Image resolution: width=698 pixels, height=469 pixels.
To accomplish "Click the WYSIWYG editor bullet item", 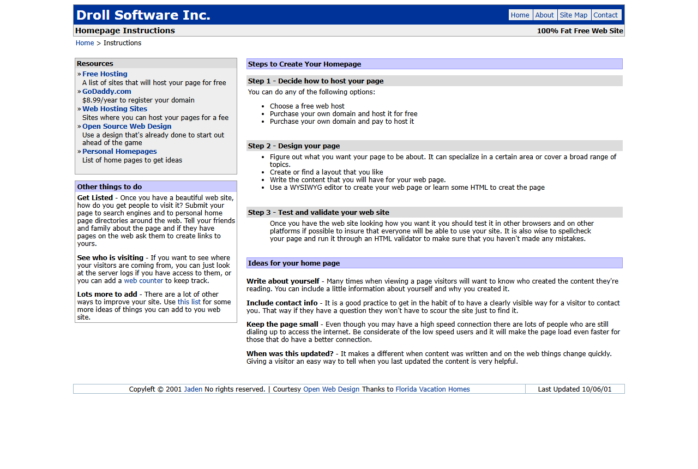I will click(x=407, y=188).
